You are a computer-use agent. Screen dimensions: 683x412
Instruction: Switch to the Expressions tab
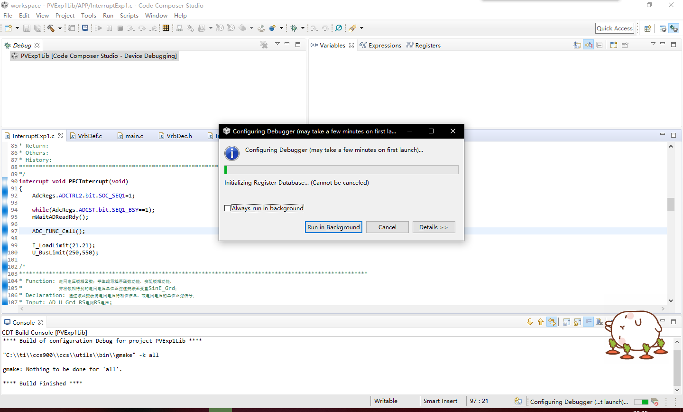380,45
